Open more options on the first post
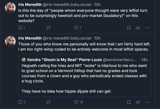 (x=147, y=28)
